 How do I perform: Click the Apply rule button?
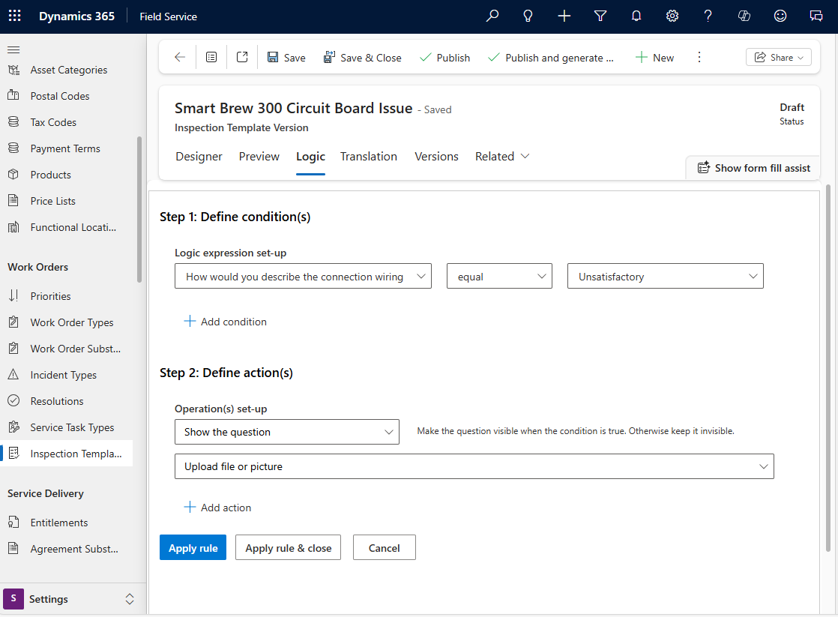193,547
